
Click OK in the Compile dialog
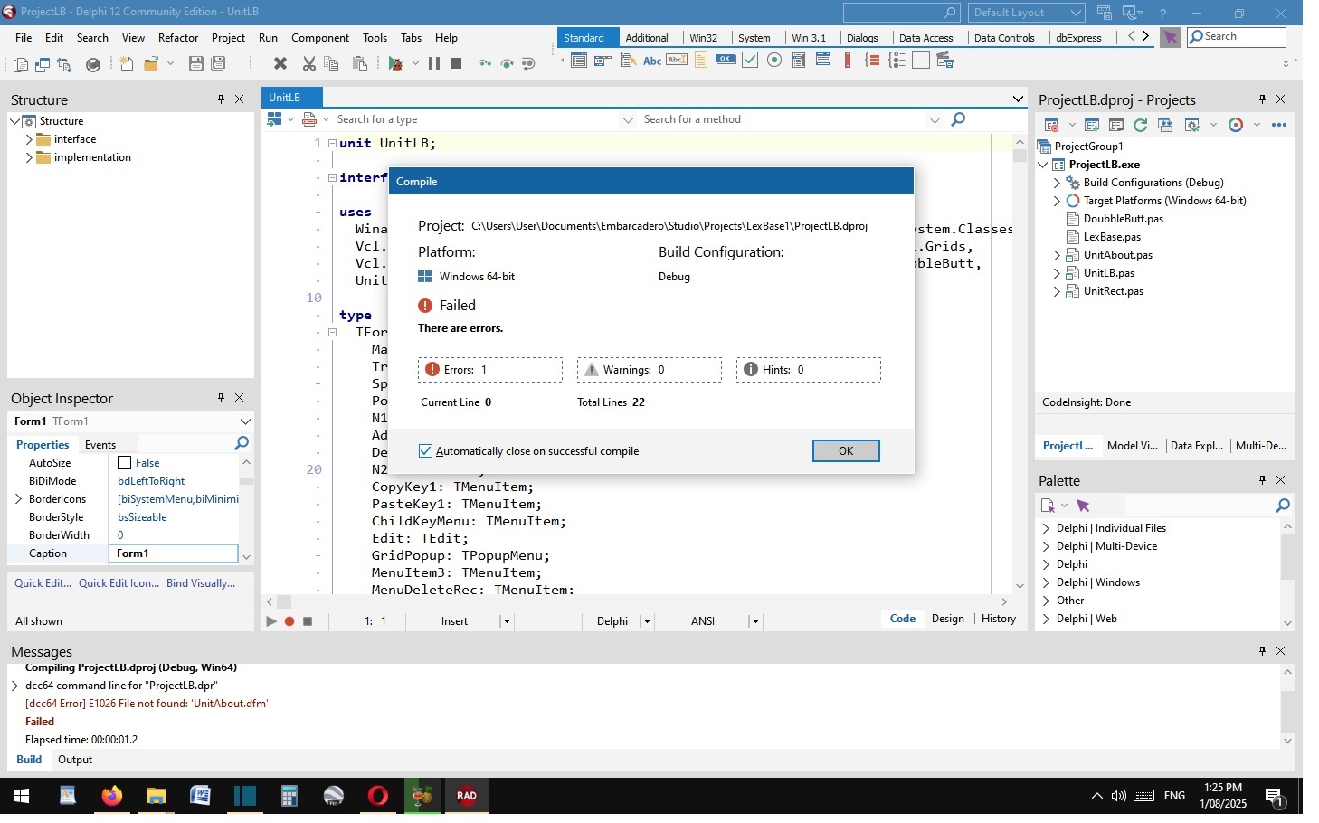pos(846,451)
